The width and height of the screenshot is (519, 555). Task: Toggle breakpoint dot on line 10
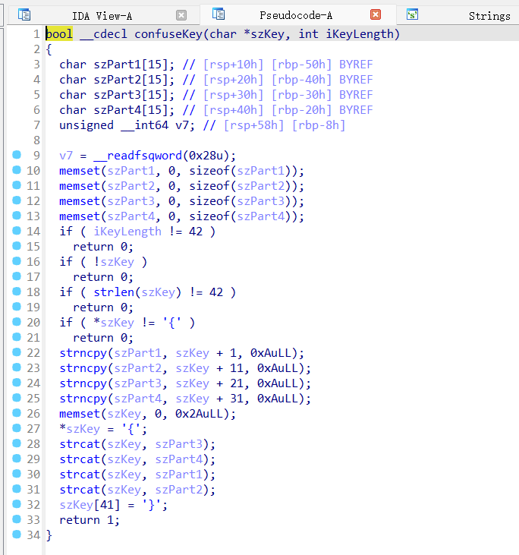(x=17, y=170)
